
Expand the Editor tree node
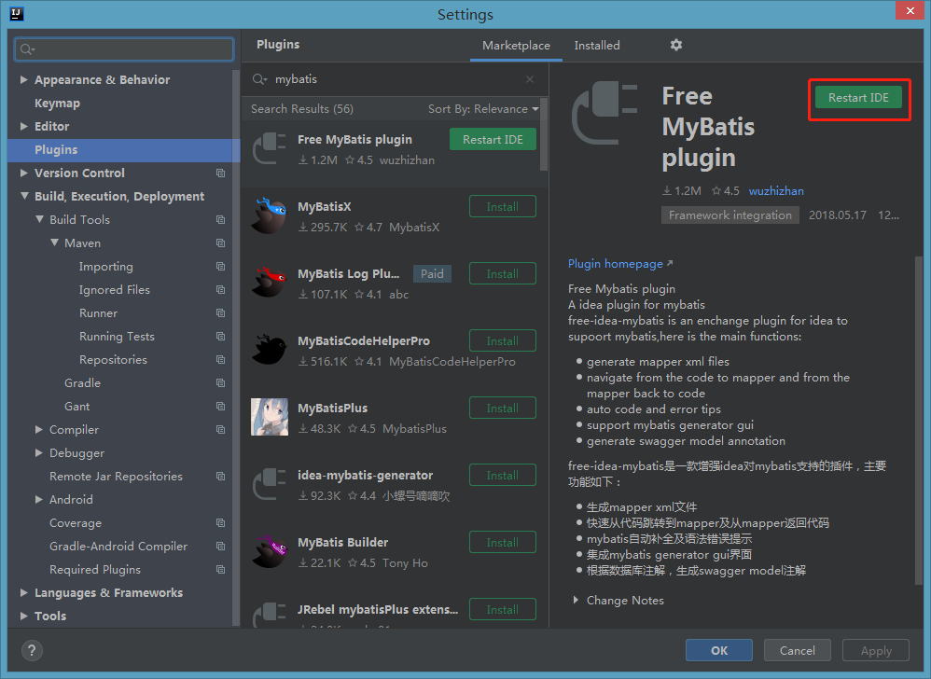click(23, 127)
